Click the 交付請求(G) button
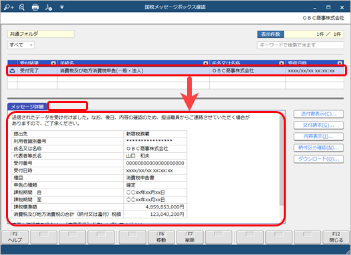This screenshot has height=255, width=351. tap(318, 125)
